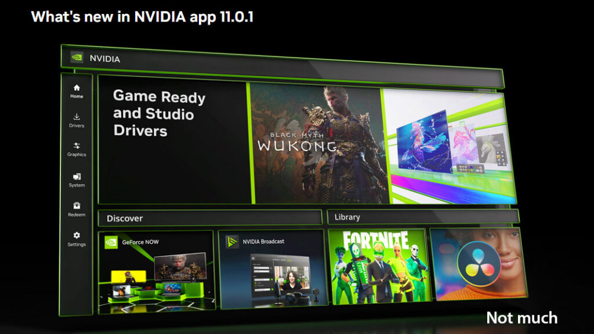
Task: Click Game Ready and Studio Drivers heading
Action: [x=159, y=113]
